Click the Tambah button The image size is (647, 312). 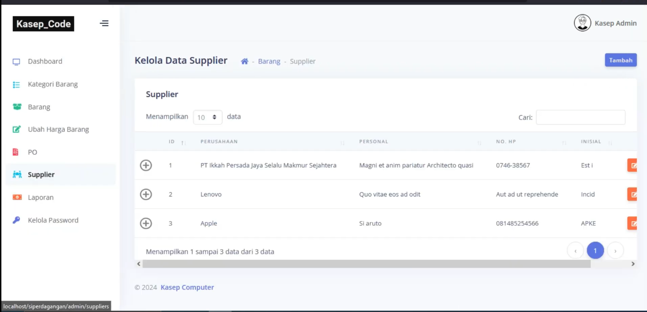tap(621, 60)
